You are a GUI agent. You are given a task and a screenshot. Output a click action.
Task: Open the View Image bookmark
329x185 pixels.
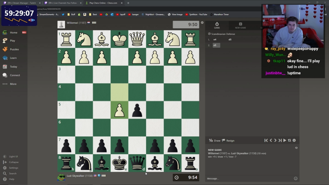[x=175, y=15]
